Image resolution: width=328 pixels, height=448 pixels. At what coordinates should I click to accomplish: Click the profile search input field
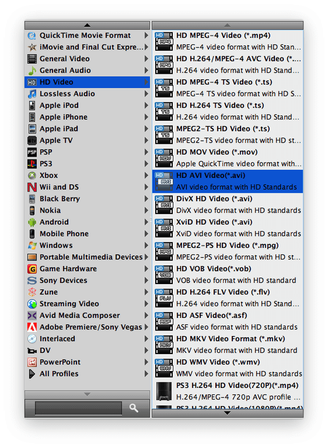(78, 408)
